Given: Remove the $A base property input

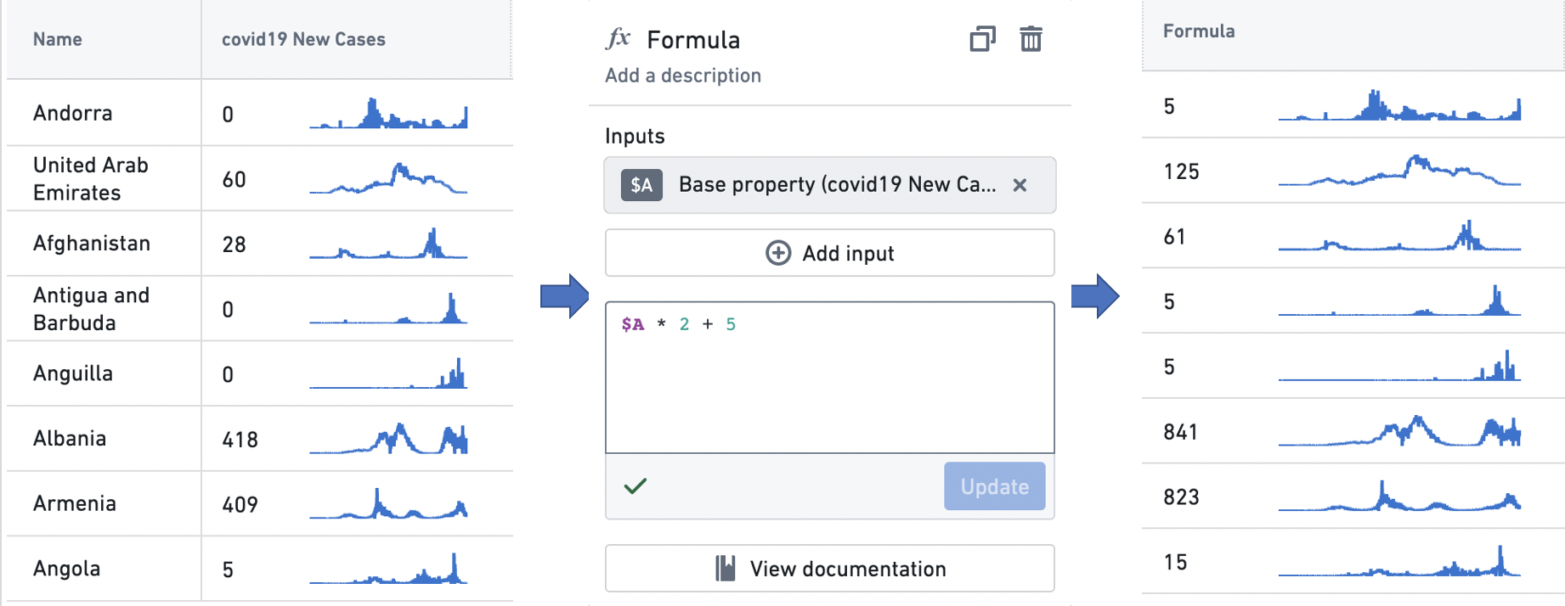Looking at the screenshot, I should pyautogui.click(x=1020, y=185).
